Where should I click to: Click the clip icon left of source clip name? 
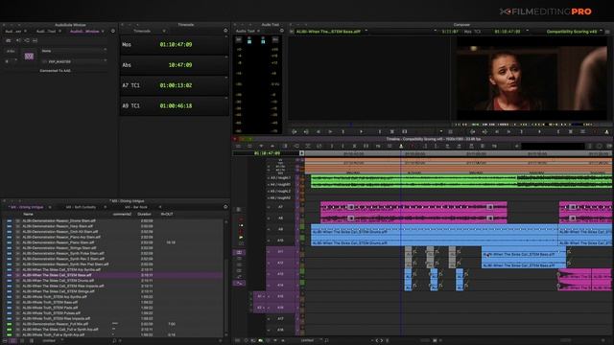click(292, 32)
